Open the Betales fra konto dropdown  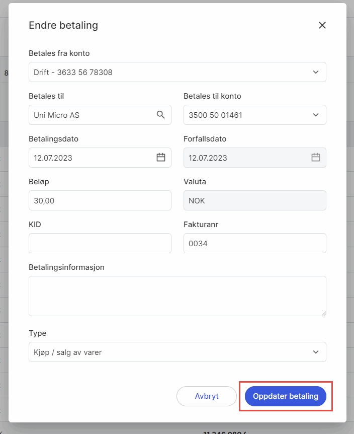[177, 72]
